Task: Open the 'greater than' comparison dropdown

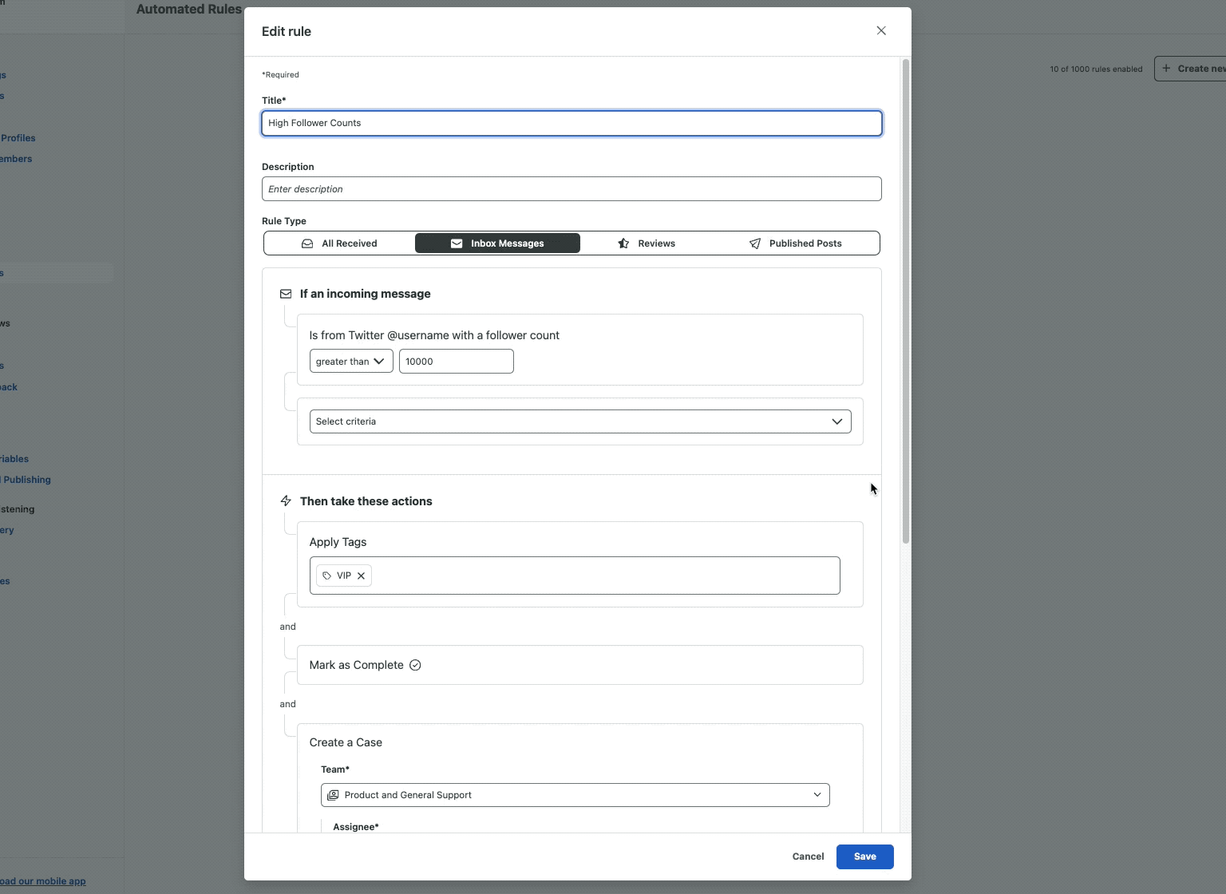Action: (350, 361)
